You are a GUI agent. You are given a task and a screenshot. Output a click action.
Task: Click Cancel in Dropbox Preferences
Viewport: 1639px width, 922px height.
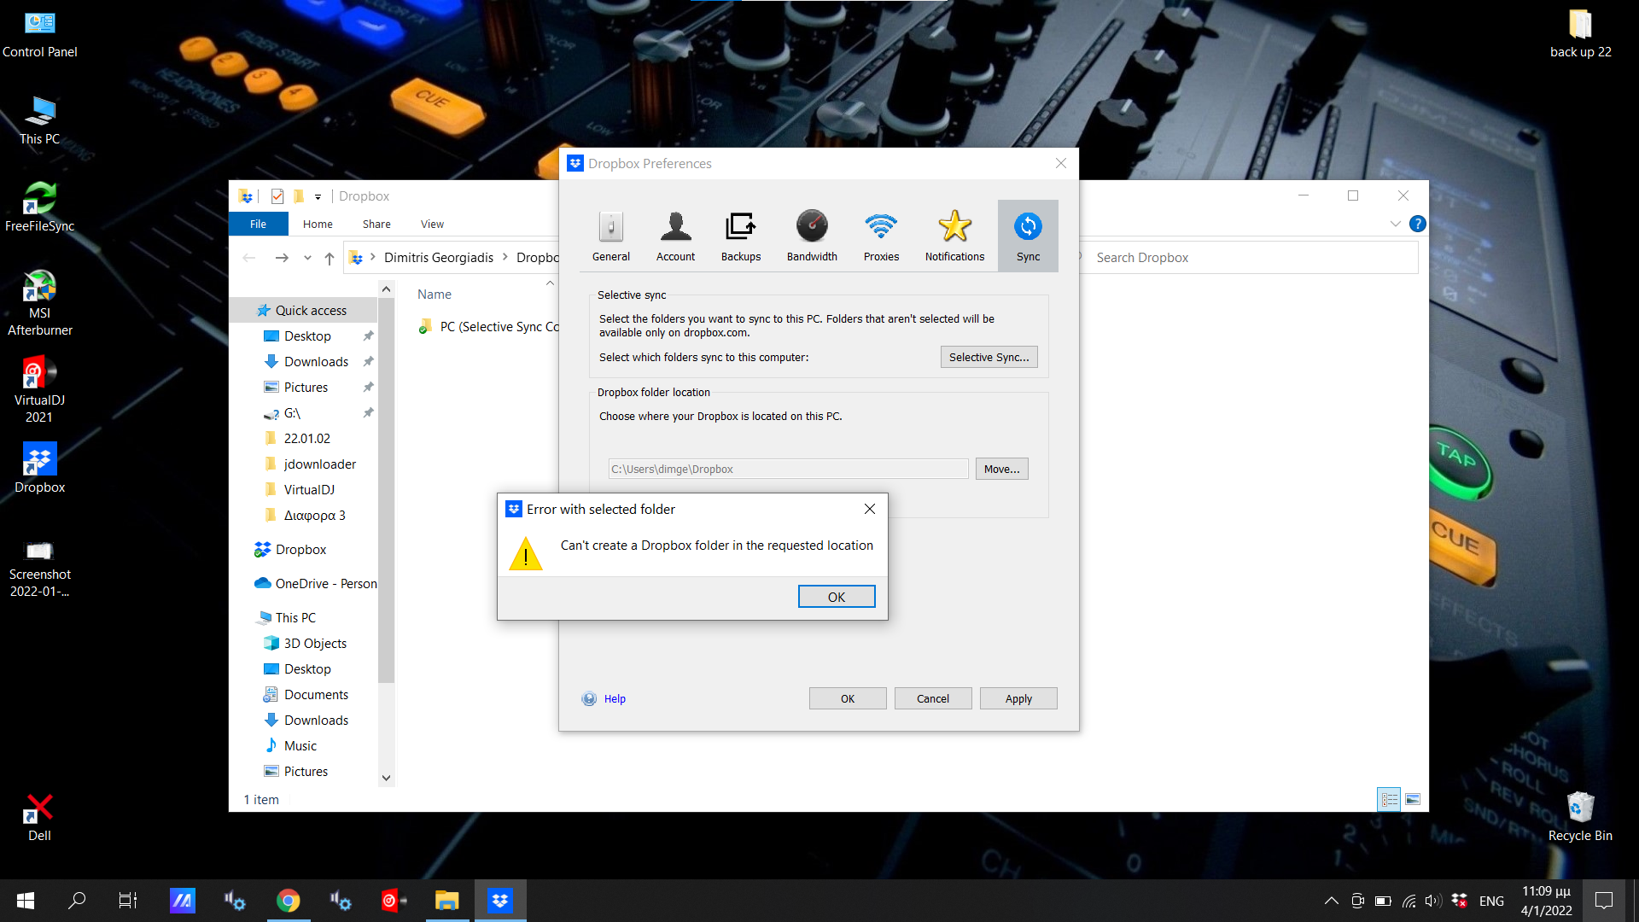[x=933, y=698]
